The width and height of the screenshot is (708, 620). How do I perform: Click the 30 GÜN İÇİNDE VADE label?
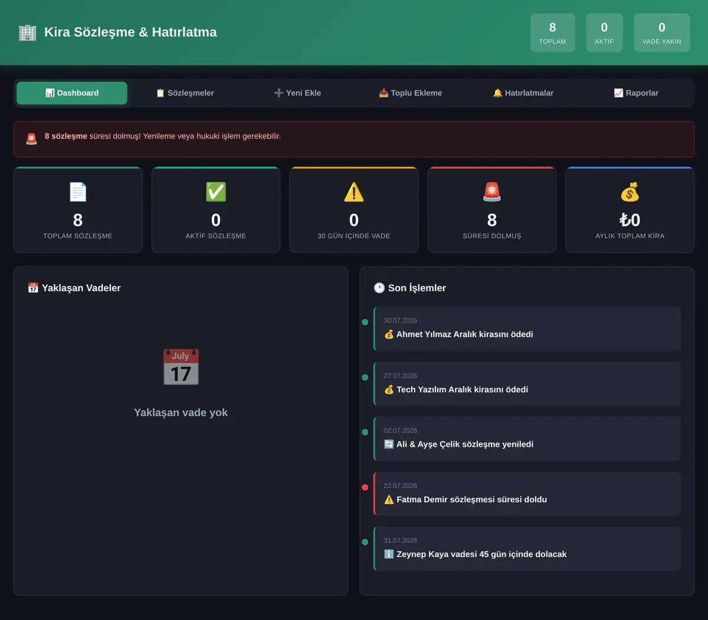[354, 236]
